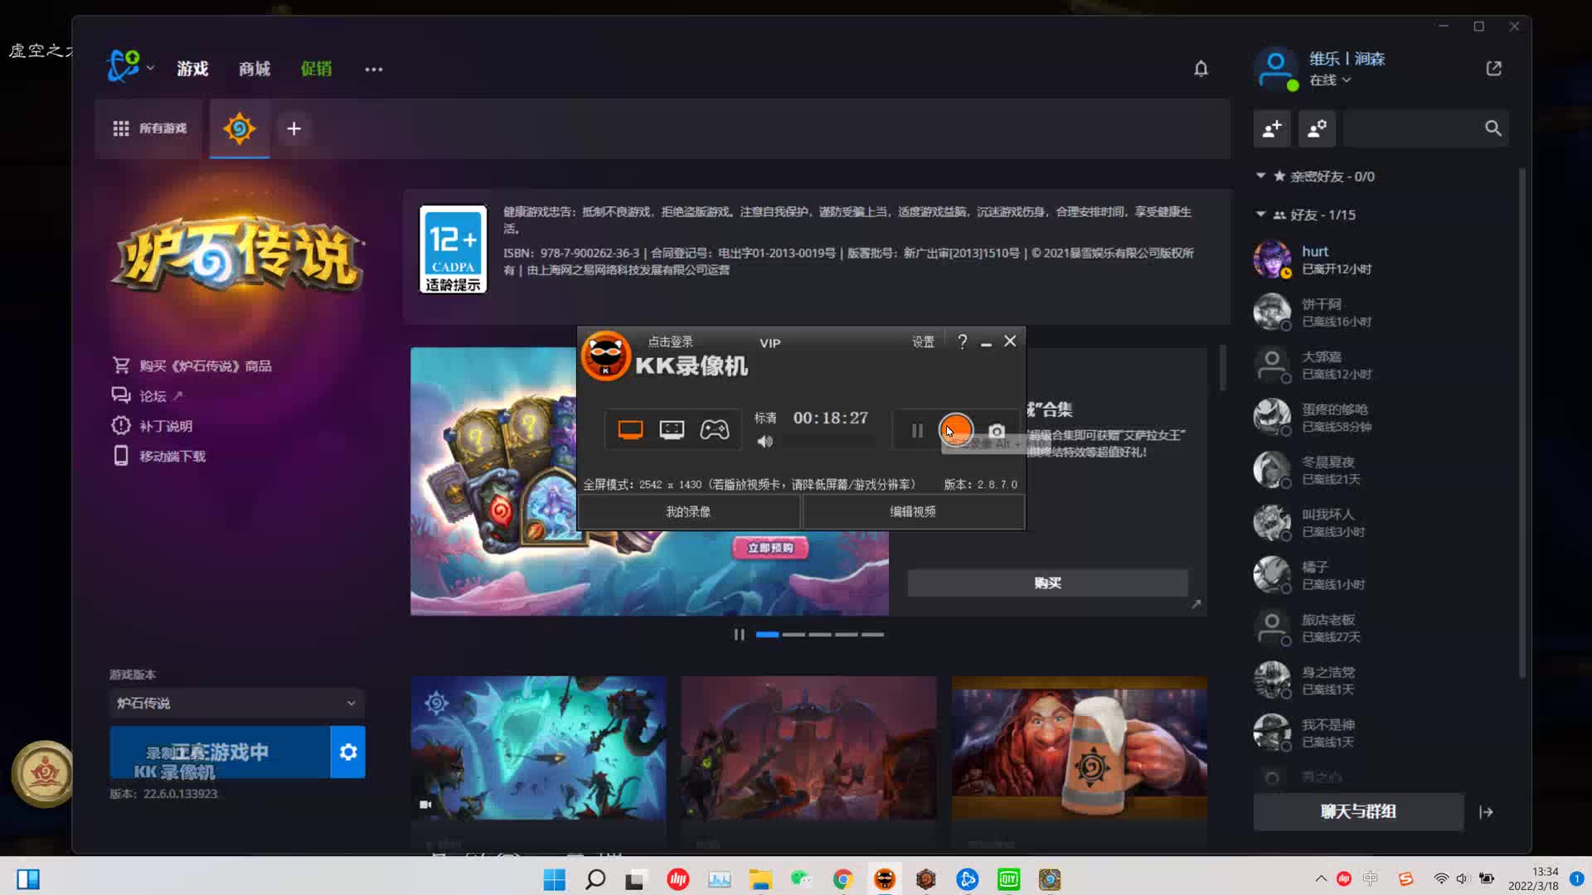Open the dragon news thumbnail in middle

[809, 748]
